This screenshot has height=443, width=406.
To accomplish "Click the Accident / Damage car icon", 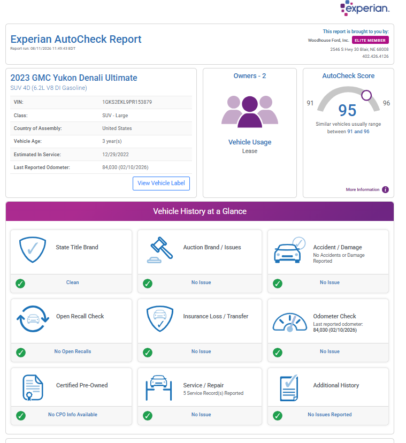I will (x=289, y=250).
